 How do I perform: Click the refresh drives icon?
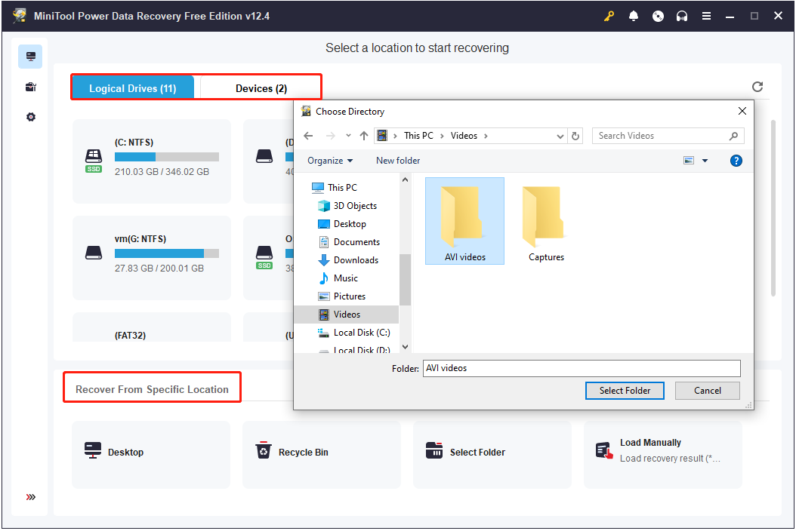pyautogui.click(x=757, y=87)
